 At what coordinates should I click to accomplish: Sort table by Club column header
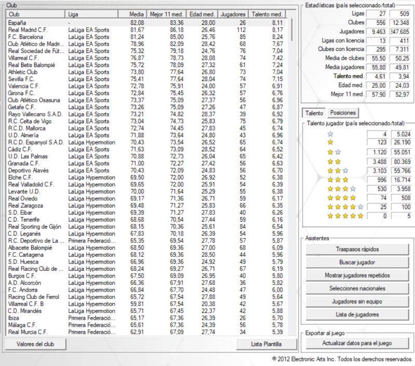(35, 14)
